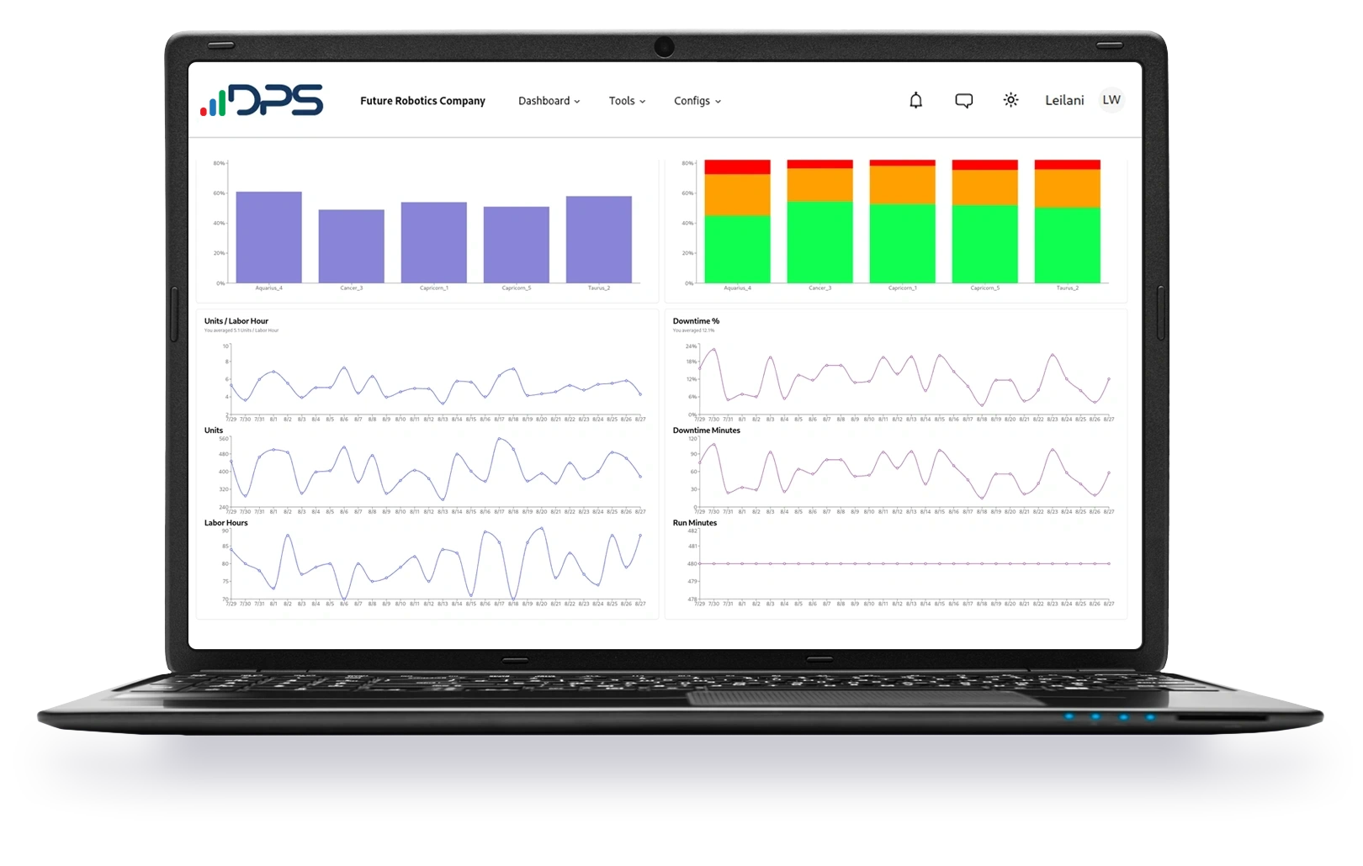Click green segment of Aquarius_4 stacked bar
The image size is (1363, 866).
click(737, 249)
